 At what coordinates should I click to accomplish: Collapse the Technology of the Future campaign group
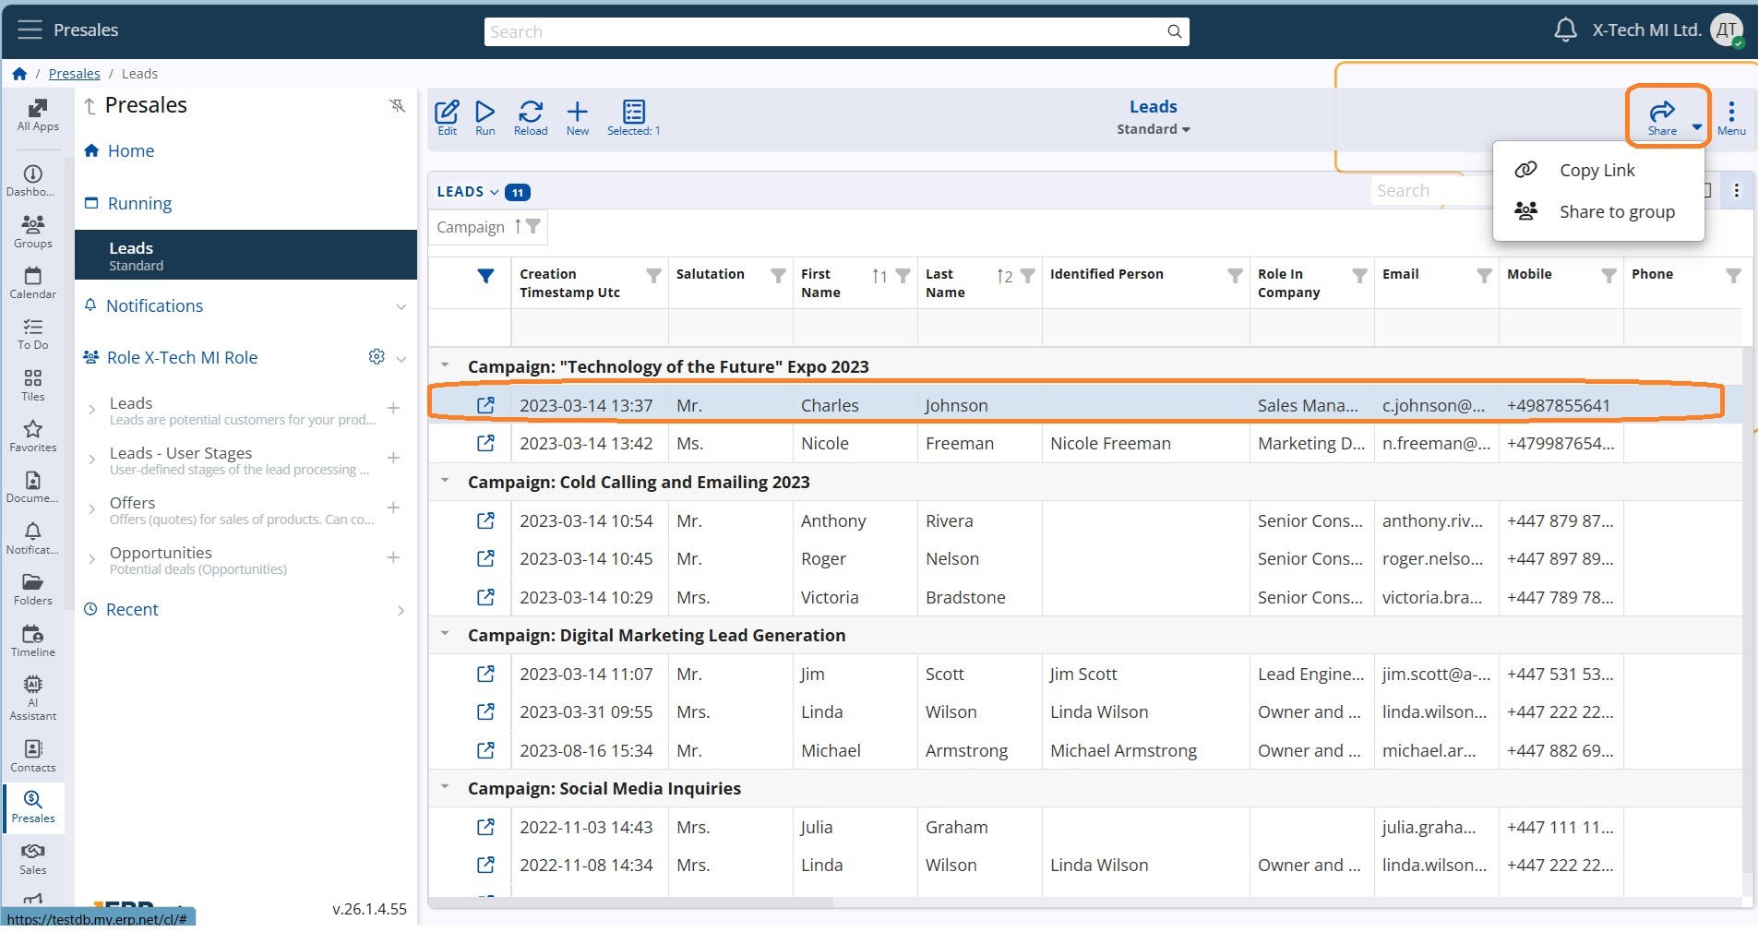click(x=445, y=365)
